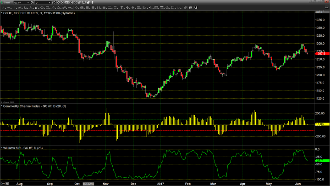Toggle the magnet snap icon
330x186 pixels.
196,8
